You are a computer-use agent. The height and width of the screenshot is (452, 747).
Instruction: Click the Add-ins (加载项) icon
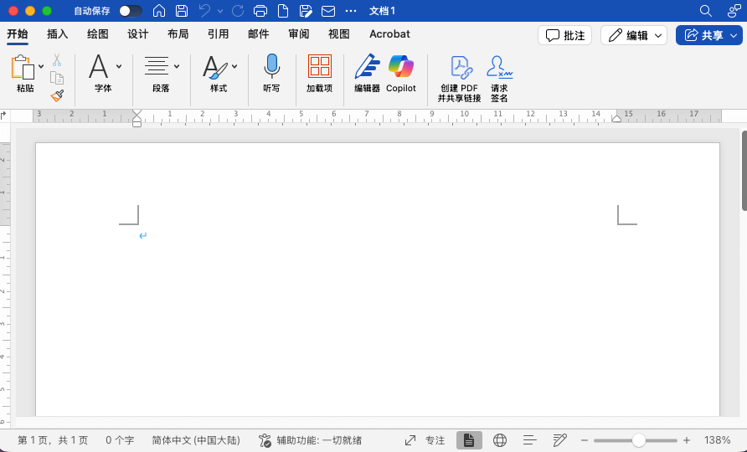(x=319, y=67)
